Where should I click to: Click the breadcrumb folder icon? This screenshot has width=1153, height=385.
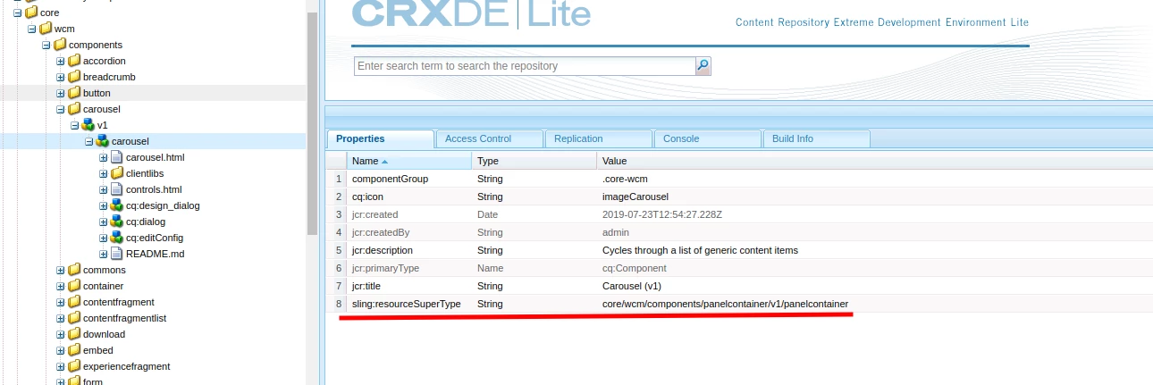pos(74,77)
